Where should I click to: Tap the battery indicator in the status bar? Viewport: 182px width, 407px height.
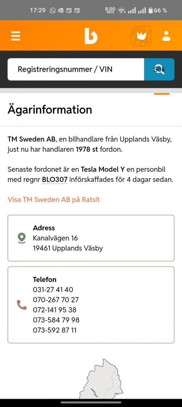coord(151,11)
